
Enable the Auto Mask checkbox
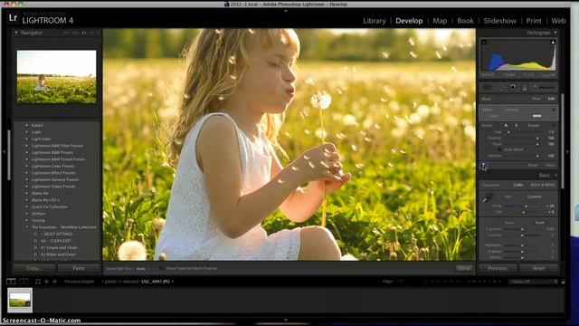[499, 149]
